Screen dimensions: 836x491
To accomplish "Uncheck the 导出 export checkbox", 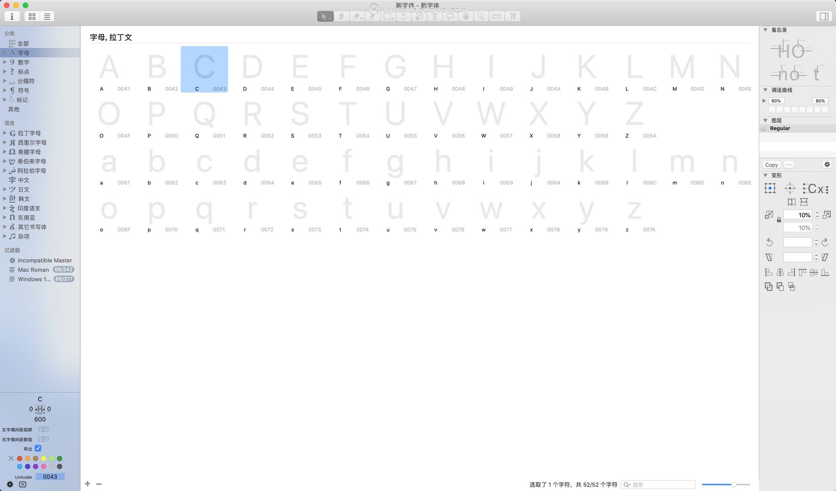I will [x=38, y=448].
